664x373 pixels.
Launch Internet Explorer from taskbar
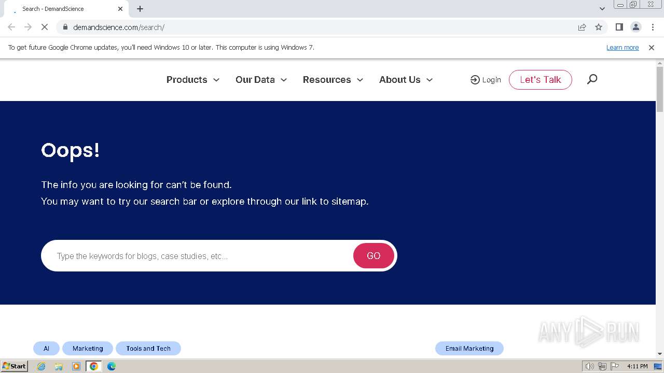(x=41, y=366)
